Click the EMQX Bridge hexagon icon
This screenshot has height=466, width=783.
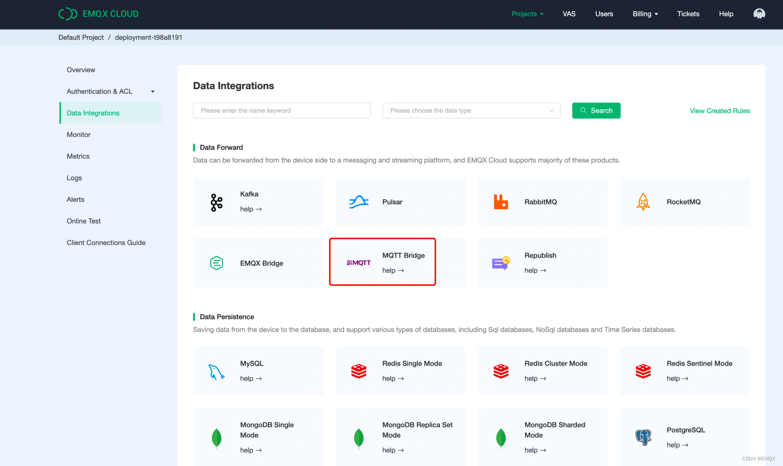[x=216, y=263]
